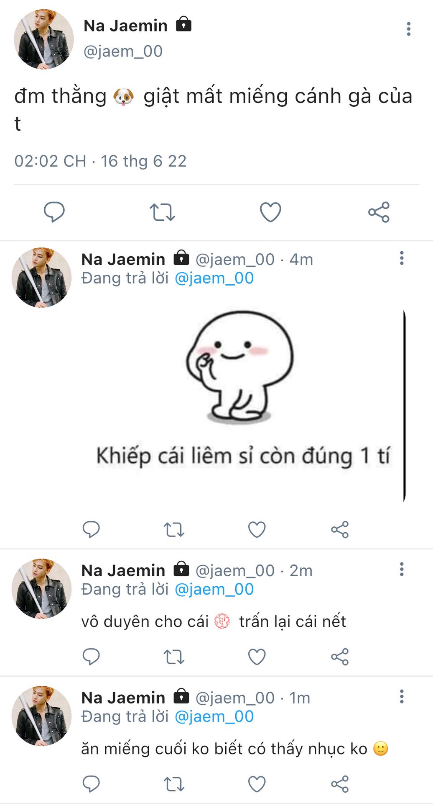433x804 pixels.
Task: Share the meme image tweet
Action: 340,529
